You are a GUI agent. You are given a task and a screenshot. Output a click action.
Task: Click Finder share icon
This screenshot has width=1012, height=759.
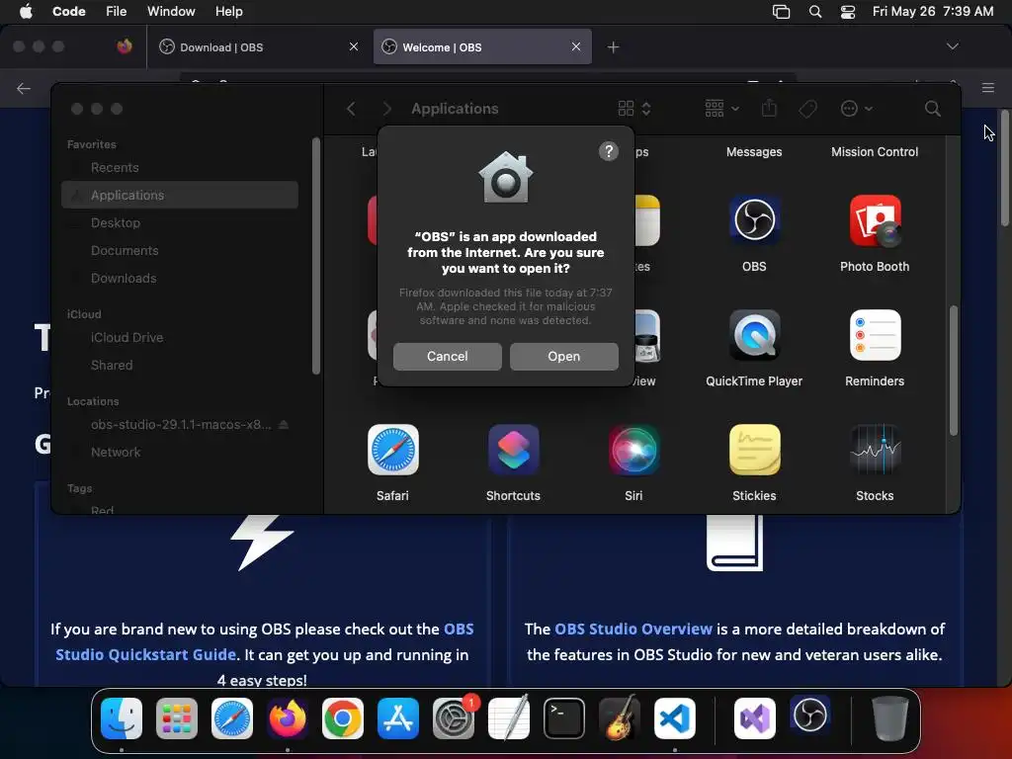(x=769, y=108)
